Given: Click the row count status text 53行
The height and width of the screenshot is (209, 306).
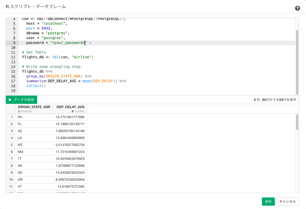Looking at the screenshot, I should (x=279, y=100).
